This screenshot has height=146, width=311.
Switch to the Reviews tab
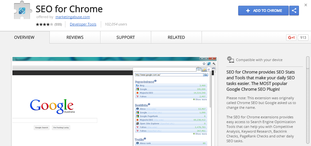pyautogui.click(x=75, y=38)
